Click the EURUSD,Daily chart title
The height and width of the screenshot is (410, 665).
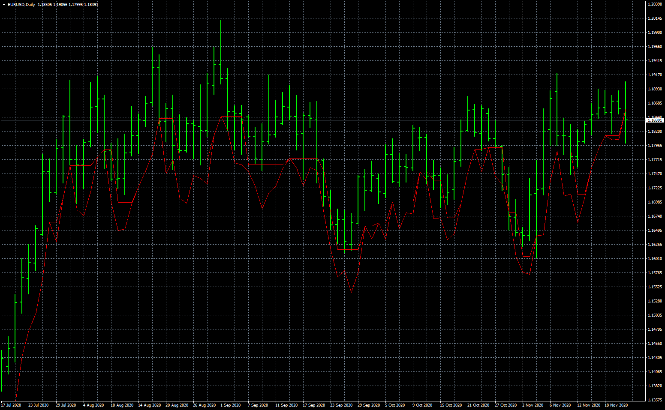pos(21,4)
